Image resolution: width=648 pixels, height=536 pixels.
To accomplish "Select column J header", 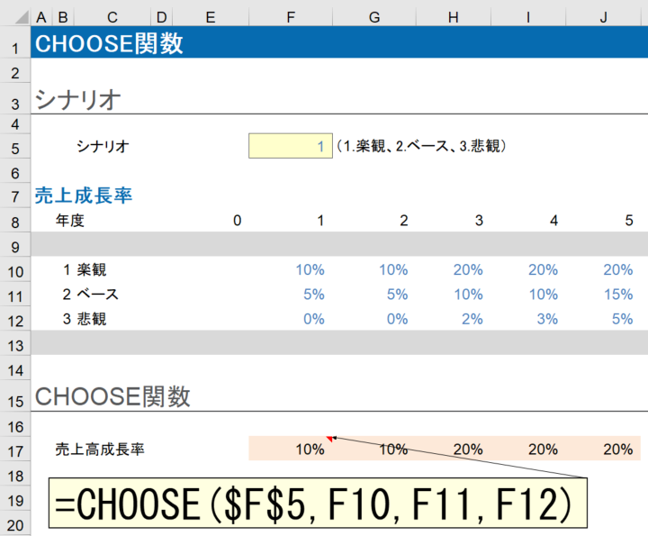I will pyautogui.click(x=604, y=17).
